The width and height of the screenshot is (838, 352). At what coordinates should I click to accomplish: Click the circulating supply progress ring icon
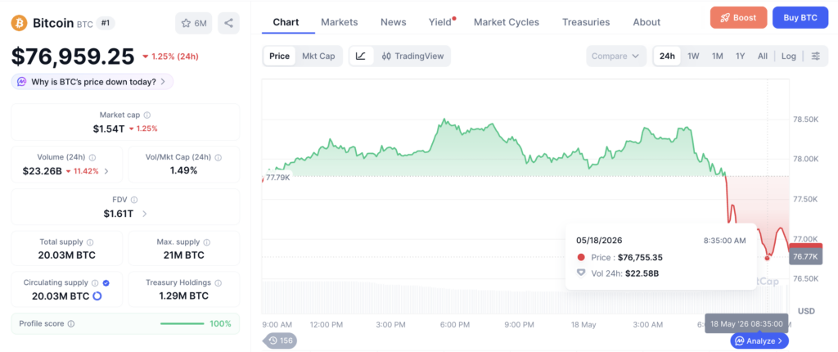click(x=97, y=296)
